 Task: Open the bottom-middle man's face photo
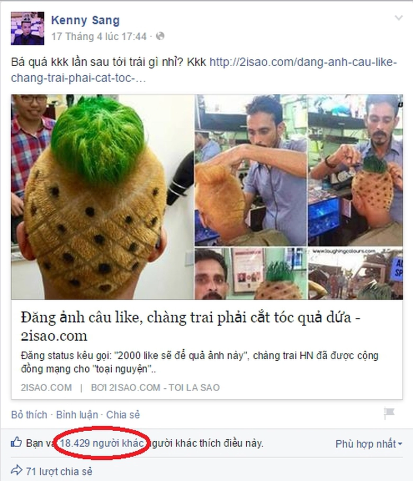[x=250, y=273]
